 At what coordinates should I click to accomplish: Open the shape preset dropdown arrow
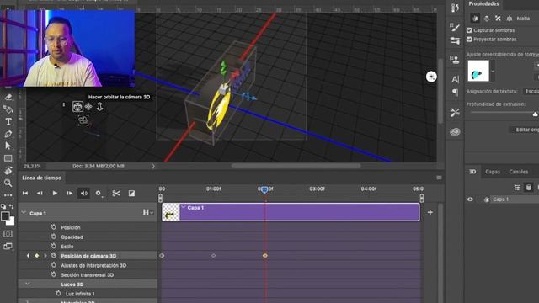(493, 71)
